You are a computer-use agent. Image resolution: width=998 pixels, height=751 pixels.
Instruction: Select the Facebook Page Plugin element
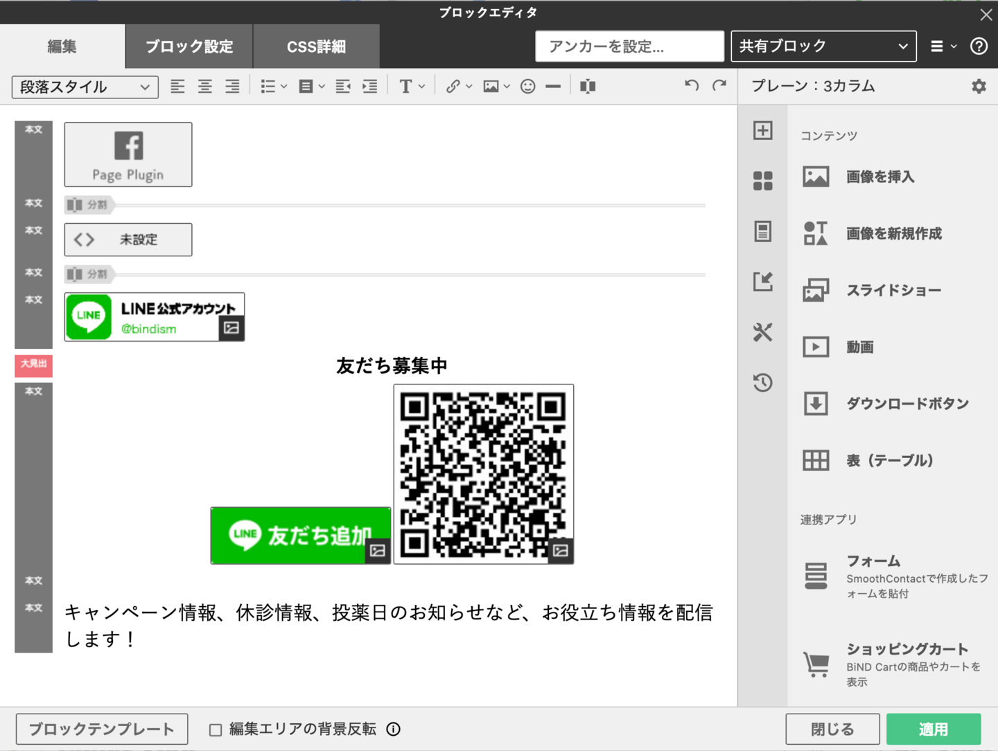click(x=128, y=154)
